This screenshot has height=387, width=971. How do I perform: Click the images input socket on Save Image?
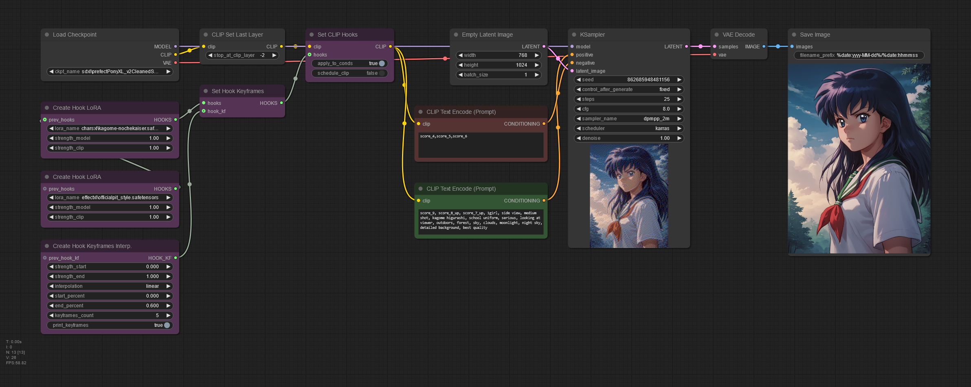(792, 46)
